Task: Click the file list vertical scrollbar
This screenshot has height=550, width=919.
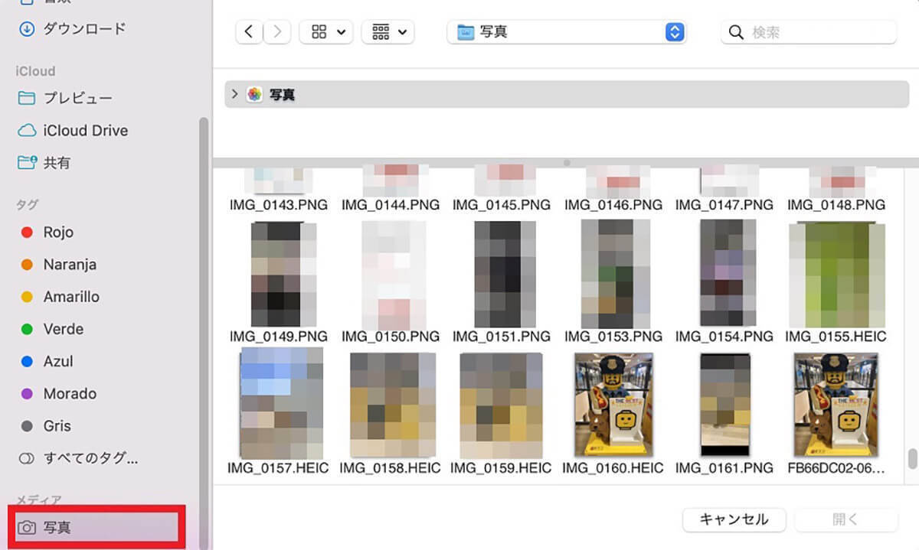Action: (x=911, y=458)
